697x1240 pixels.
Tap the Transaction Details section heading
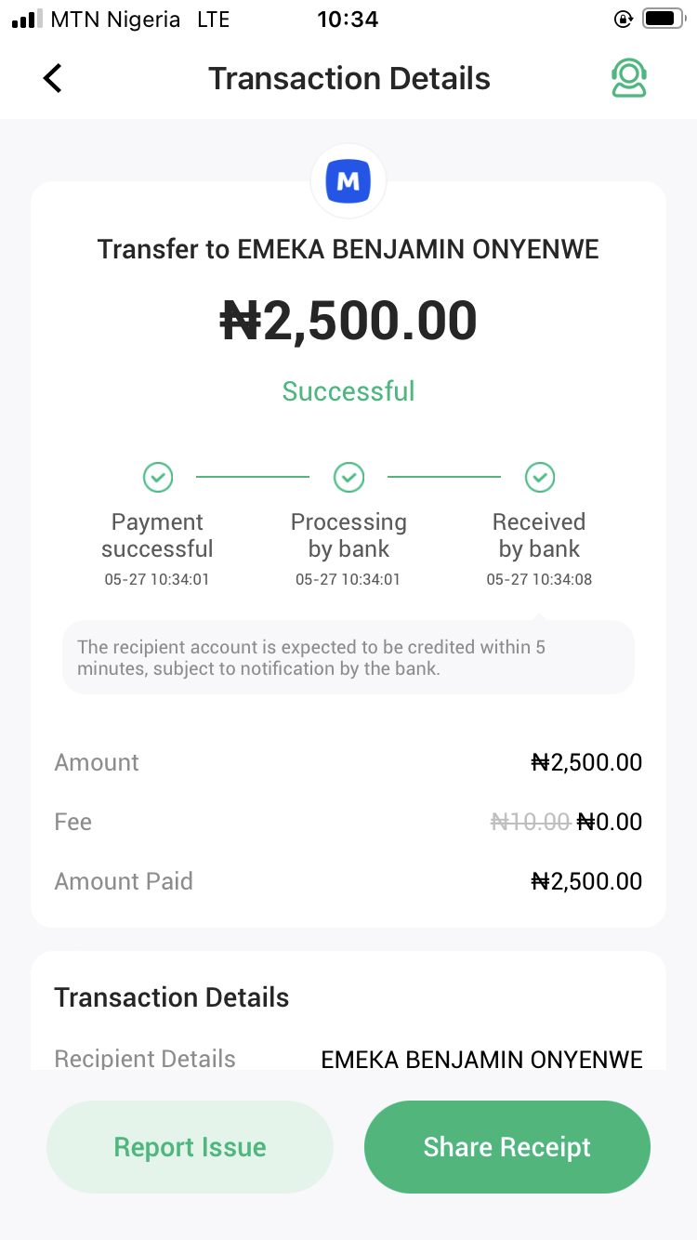[172, 997]
